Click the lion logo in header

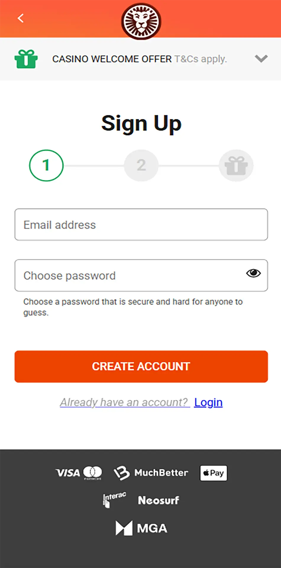tap(141, 21)
